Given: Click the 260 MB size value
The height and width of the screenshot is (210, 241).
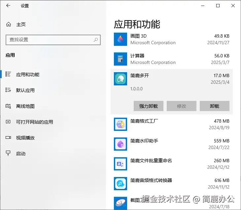Looking at the screenshot, I should pyautogui.click(x=222, y=161).
